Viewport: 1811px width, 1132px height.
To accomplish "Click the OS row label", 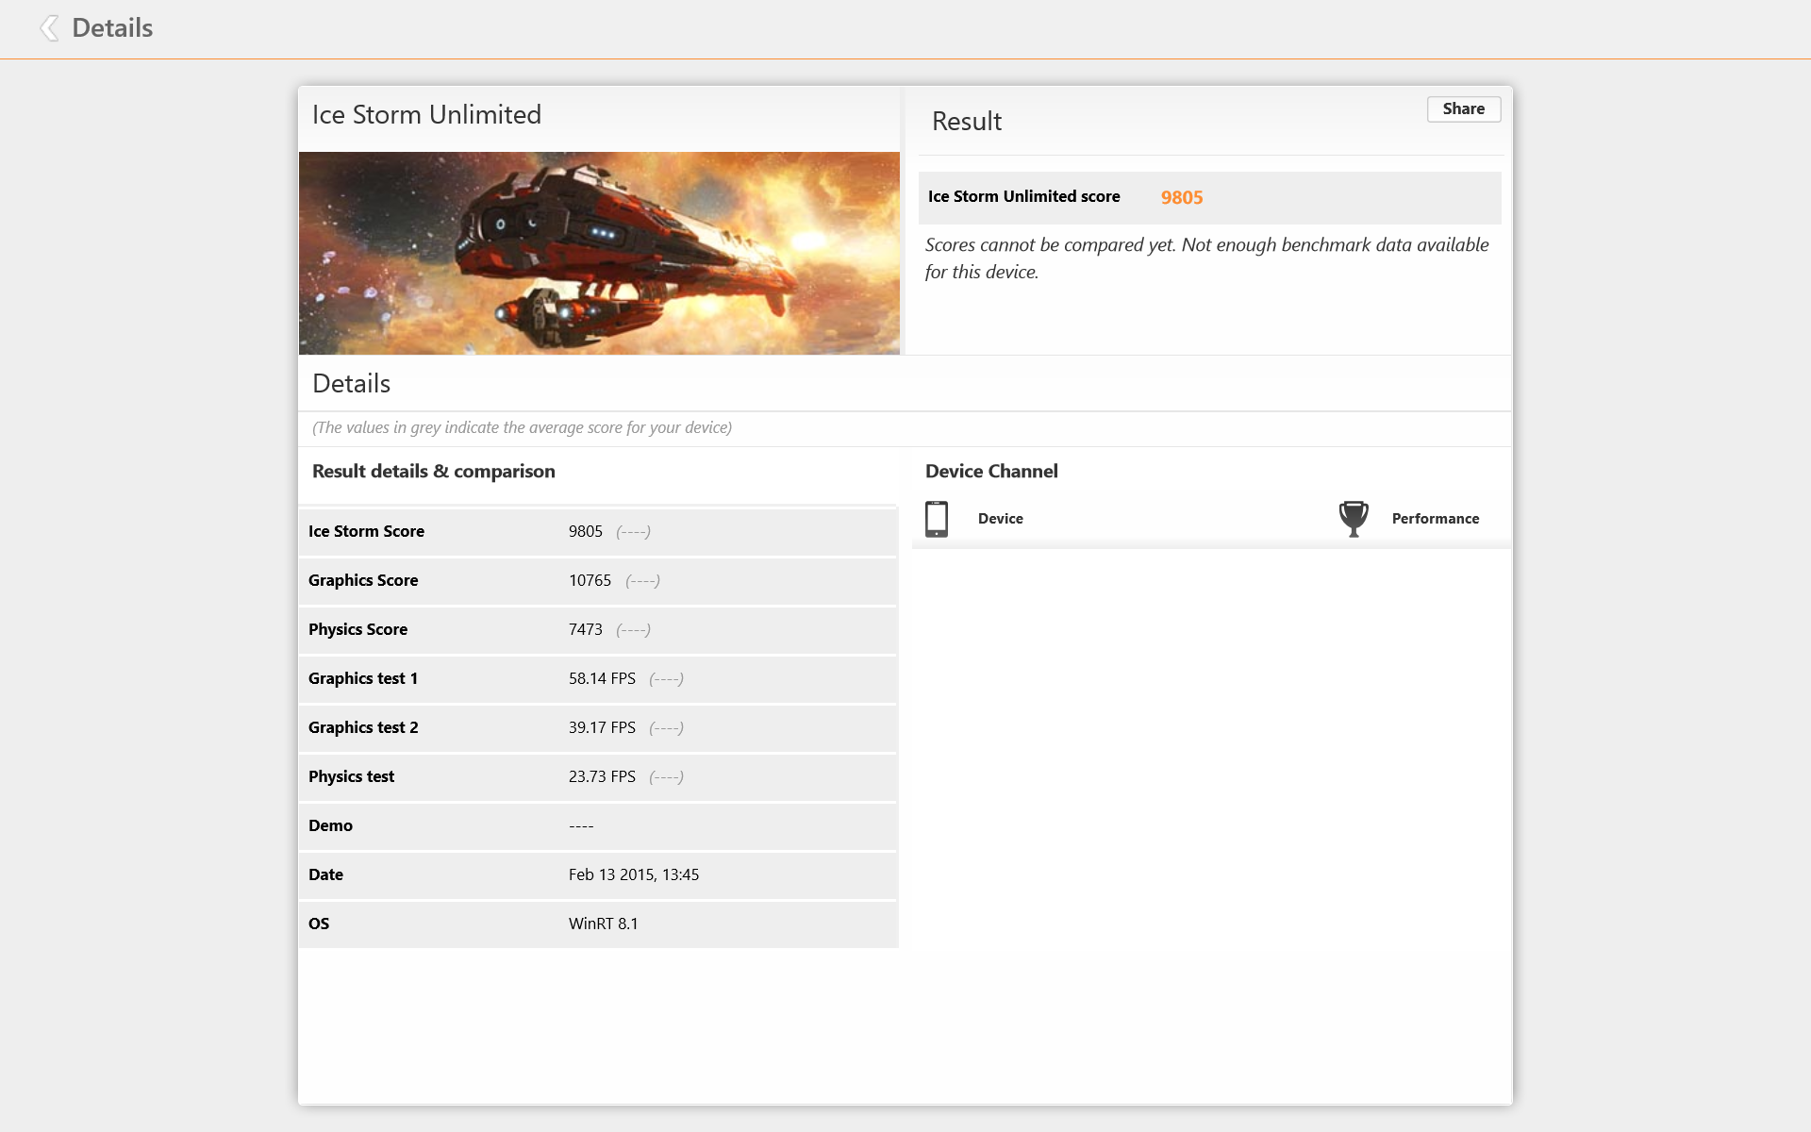I will click(319, 924).
